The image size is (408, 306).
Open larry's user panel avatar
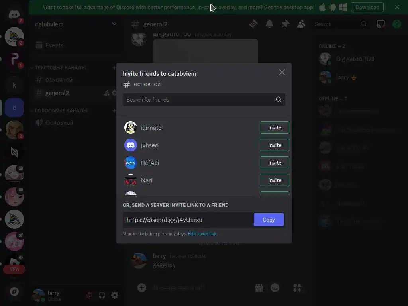point(39,295)
